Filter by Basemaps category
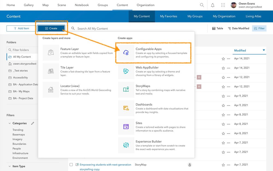273x171 pixels. pos(19,135)
